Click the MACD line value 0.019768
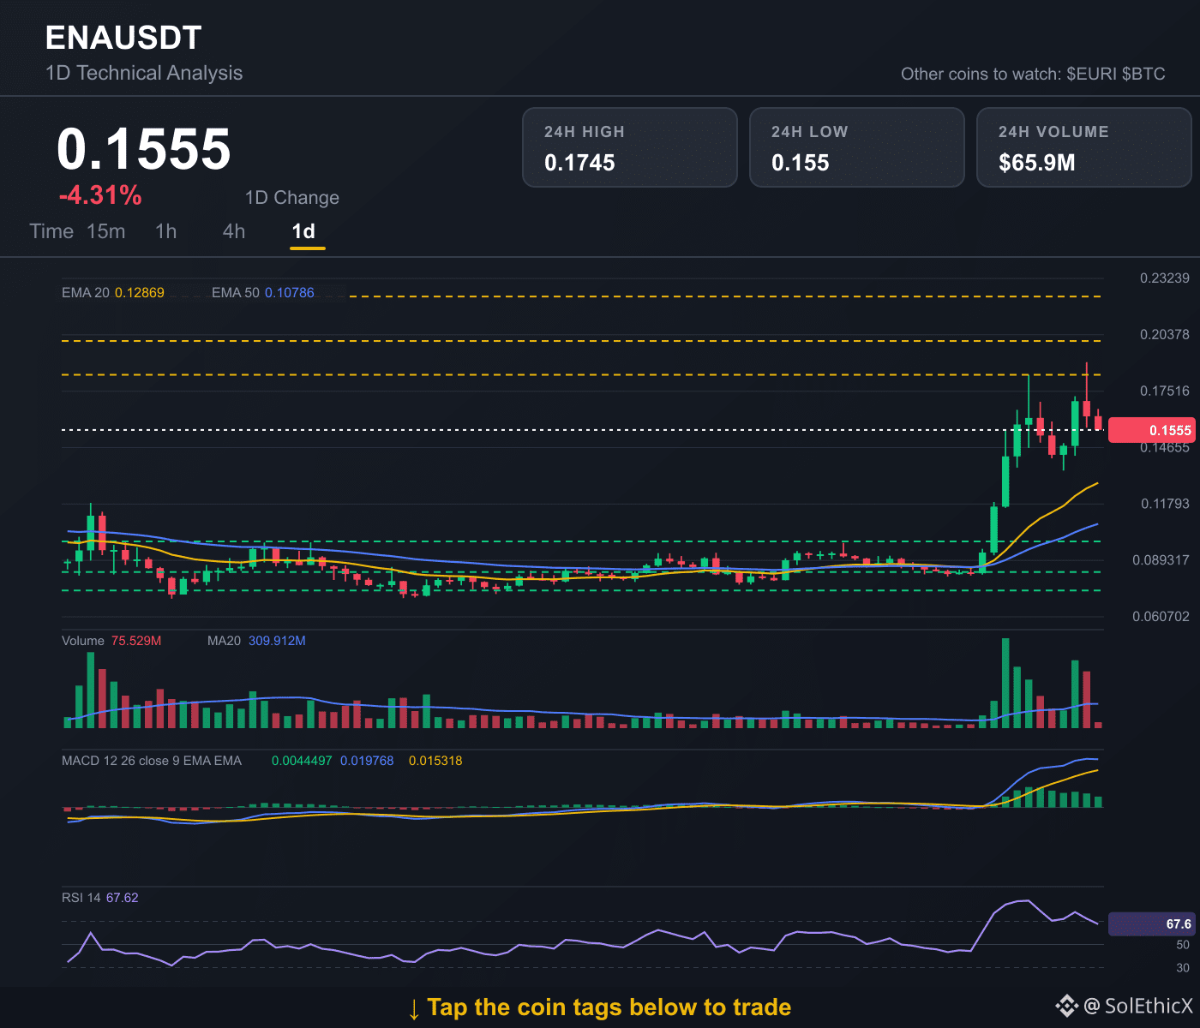The image size is (1200, 1028). coord(367,761)
